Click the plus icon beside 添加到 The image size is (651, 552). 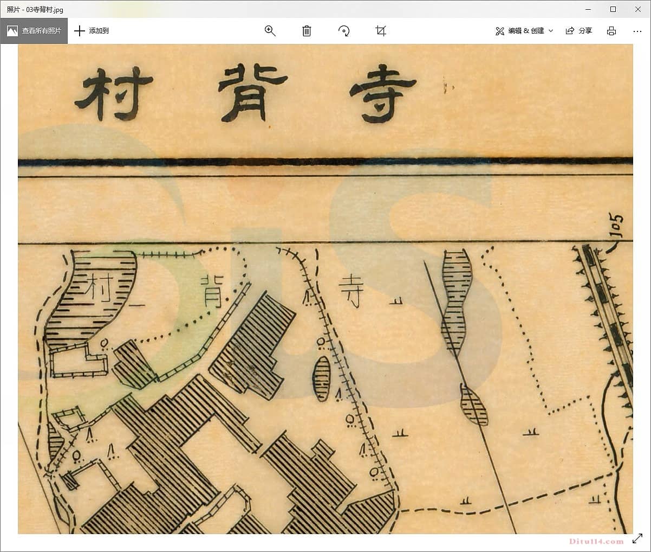pos(80,31)
